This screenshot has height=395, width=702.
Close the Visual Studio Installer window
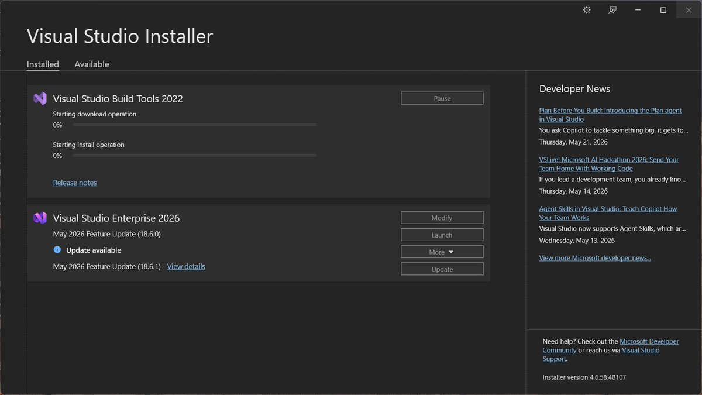[x=689, y=10]
